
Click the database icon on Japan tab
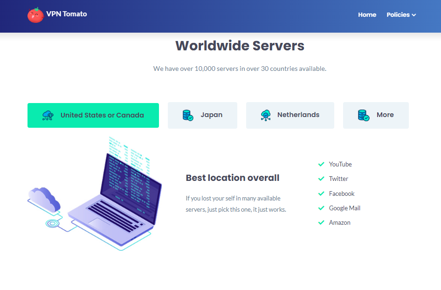188,115
